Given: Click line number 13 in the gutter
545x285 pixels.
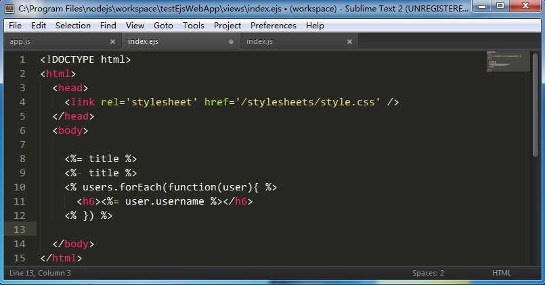Looking at the screenshot, I should [20, 230].
